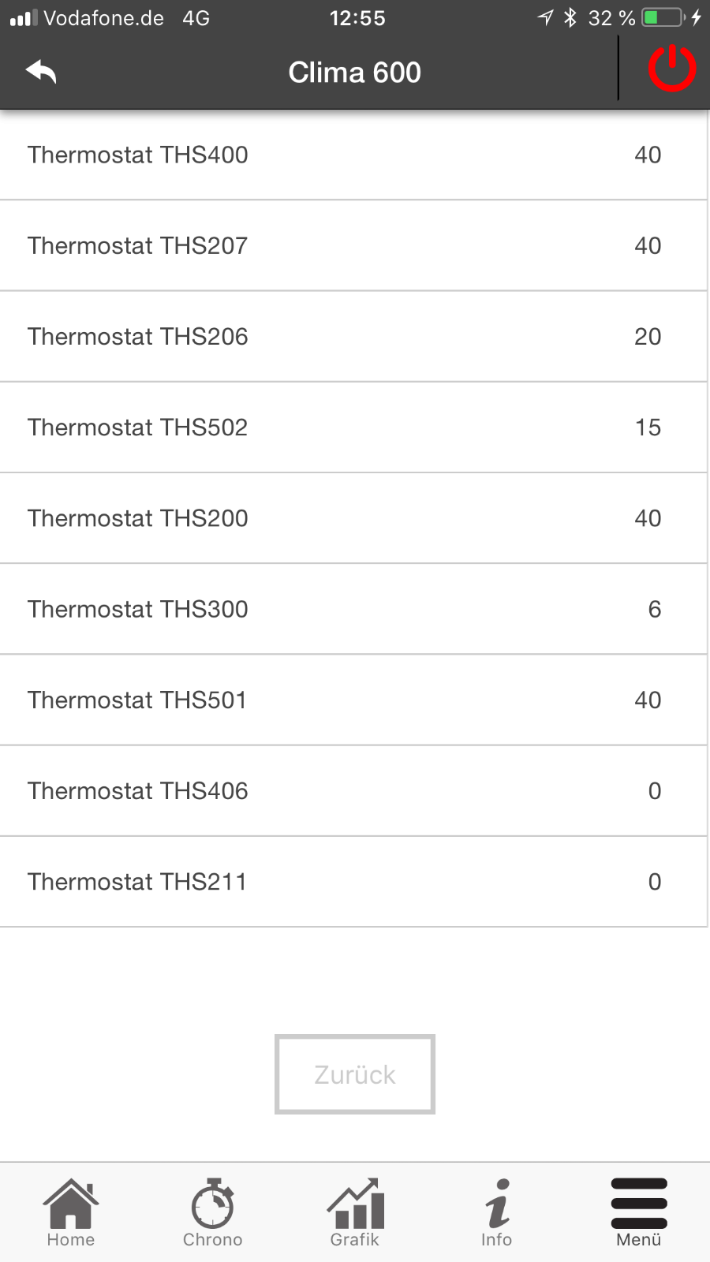
Task: Tap the Bluetooth status icon
Action: 570,17
